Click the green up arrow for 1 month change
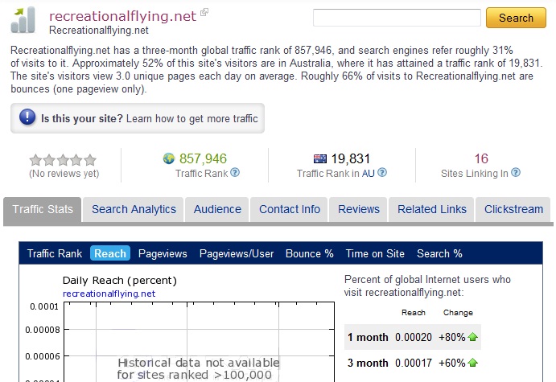This screenshot has height=382, width=556. point(472,337)
